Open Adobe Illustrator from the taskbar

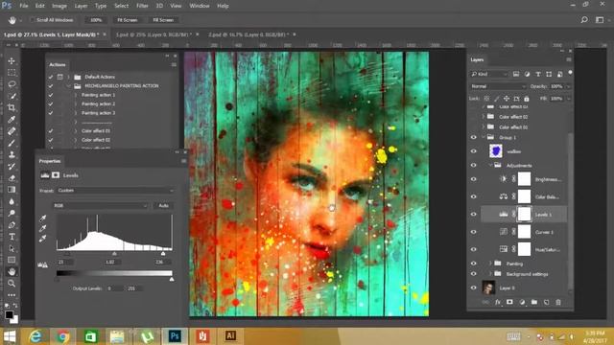pyautogui.click(x=230, y=335)
